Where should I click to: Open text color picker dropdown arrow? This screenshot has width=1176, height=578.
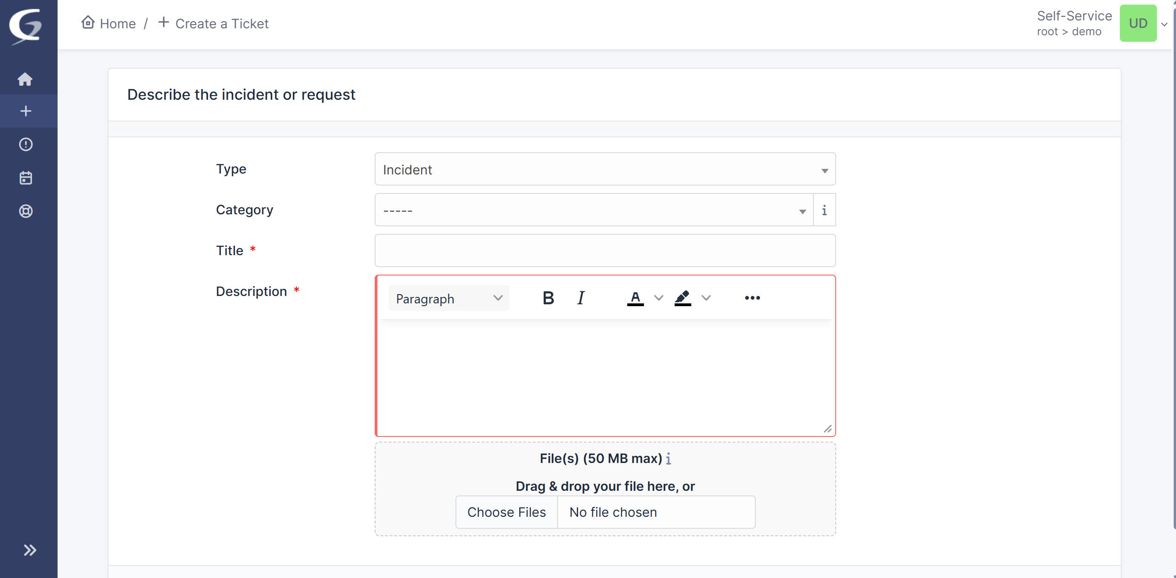(658, 298)
